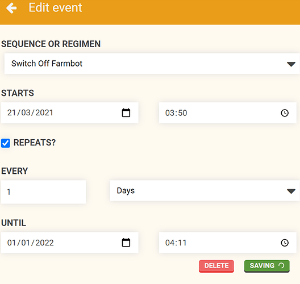
Task: Focus the start date field 21/03/2021
Action: coord(70,113)
